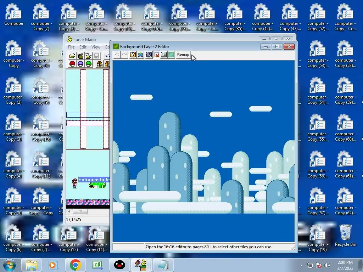Open Google Chrome from taskbar
The width and height of the screenshot is (363, 272).
[x=75, y=265]
